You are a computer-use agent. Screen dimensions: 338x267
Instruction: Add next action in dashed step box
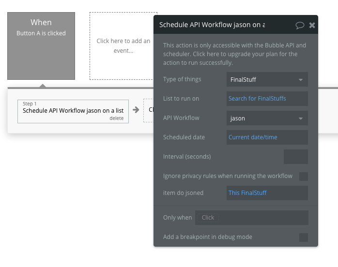point(149,110)
